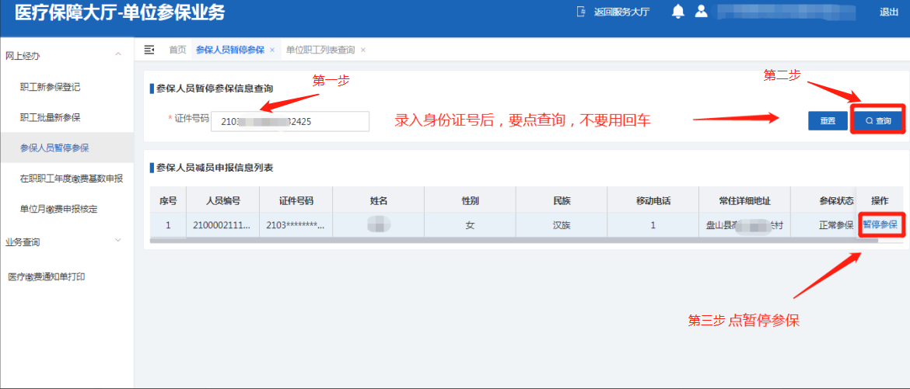Click the 证件号码 column header

tap(296, 200)
